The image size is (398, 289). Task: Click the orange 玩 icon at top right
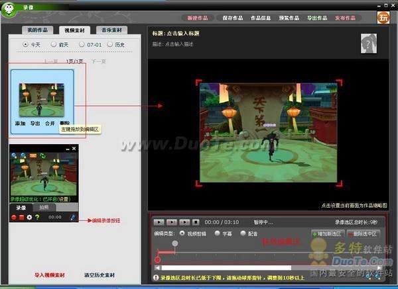[x=383, y=17]
